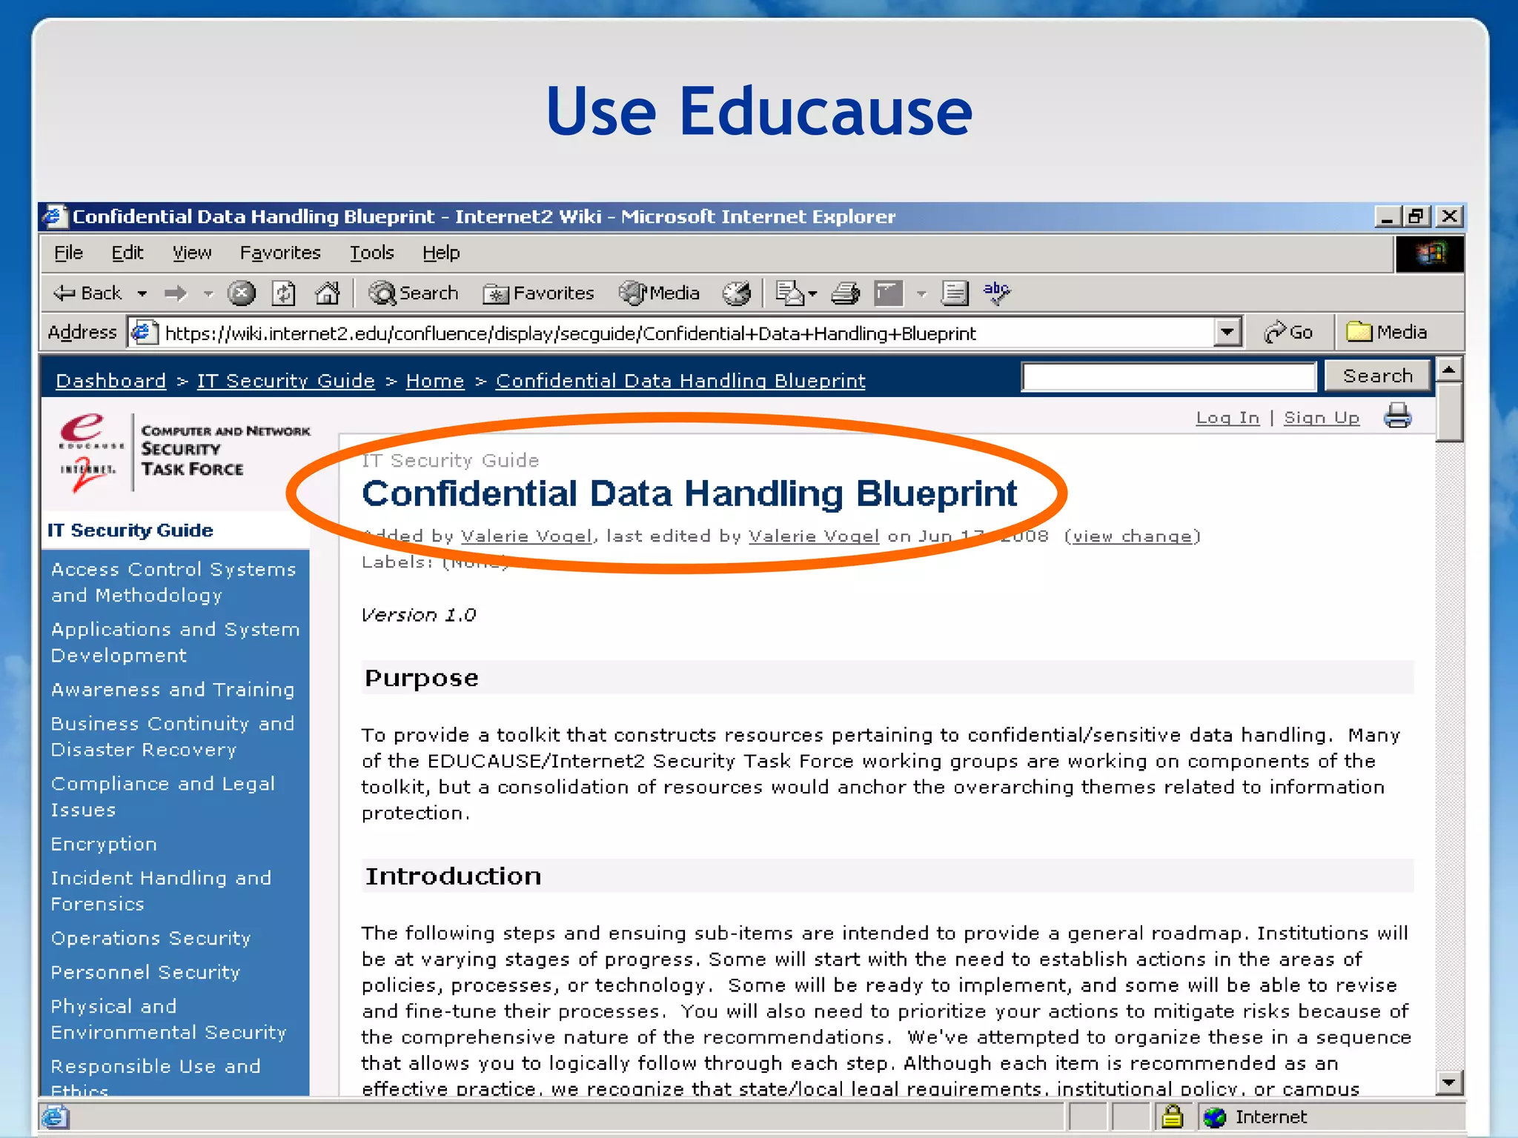Click the padlock icon in status bar

(1172, 1116)
